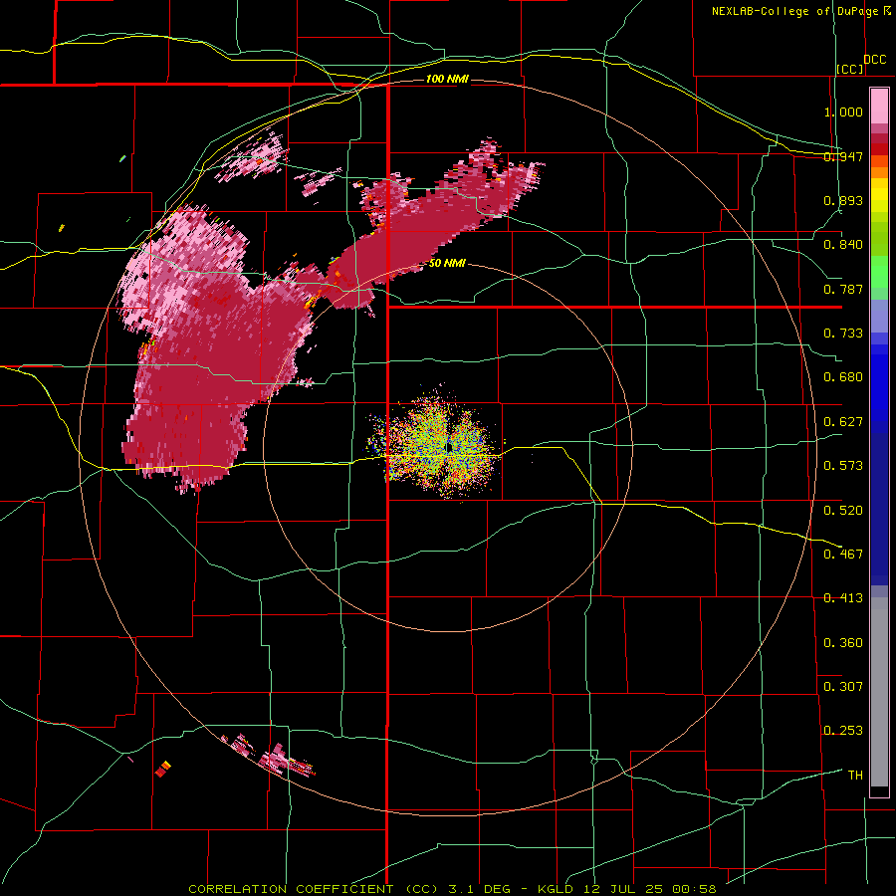896x896 pixels.
Task: Click the 100 NMI range ring label
Action: (447, 79)
